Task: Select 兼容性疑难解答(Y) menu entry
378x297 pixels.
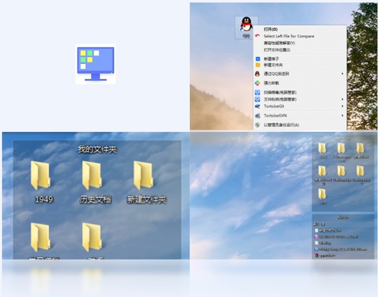Action: pyautogui.click(x=279, y=43)
